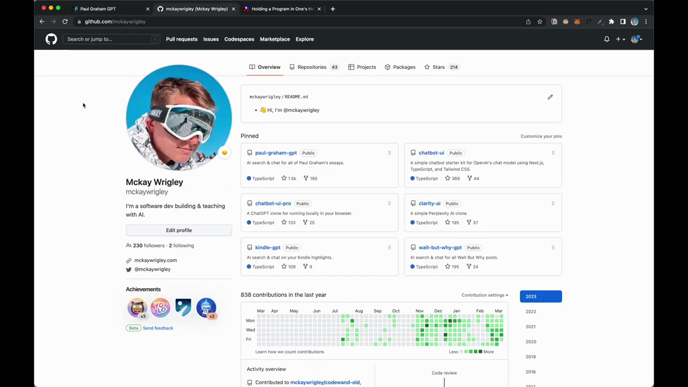This screenshot has height=387, width=688.
Task: Focus the Search or jump to field
Action: [111, 39]
